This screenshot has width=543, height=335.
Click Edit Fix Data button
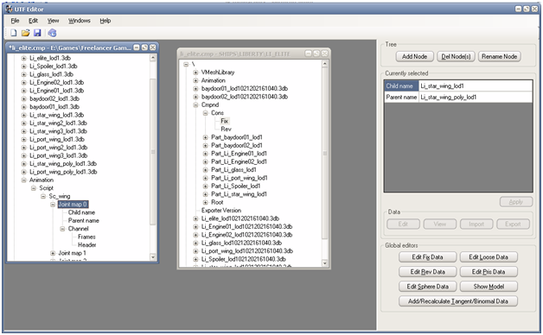(x=427, y=257)
